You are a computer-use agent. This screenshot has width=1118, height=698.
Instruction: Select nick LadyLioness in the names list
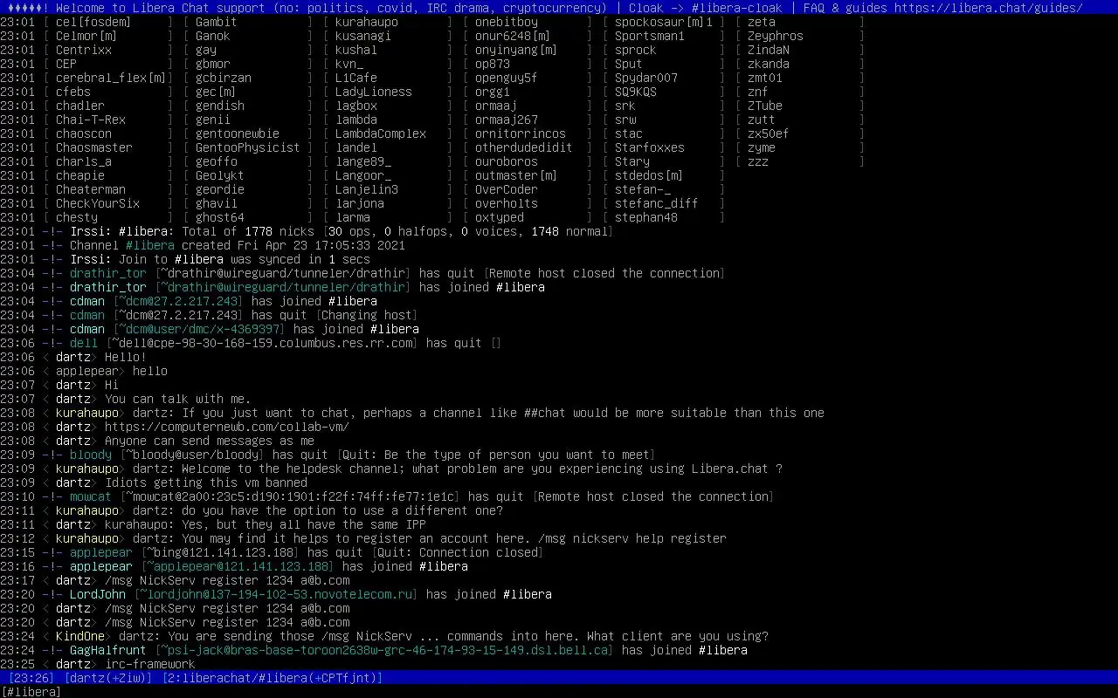click(x=374, y=92)
